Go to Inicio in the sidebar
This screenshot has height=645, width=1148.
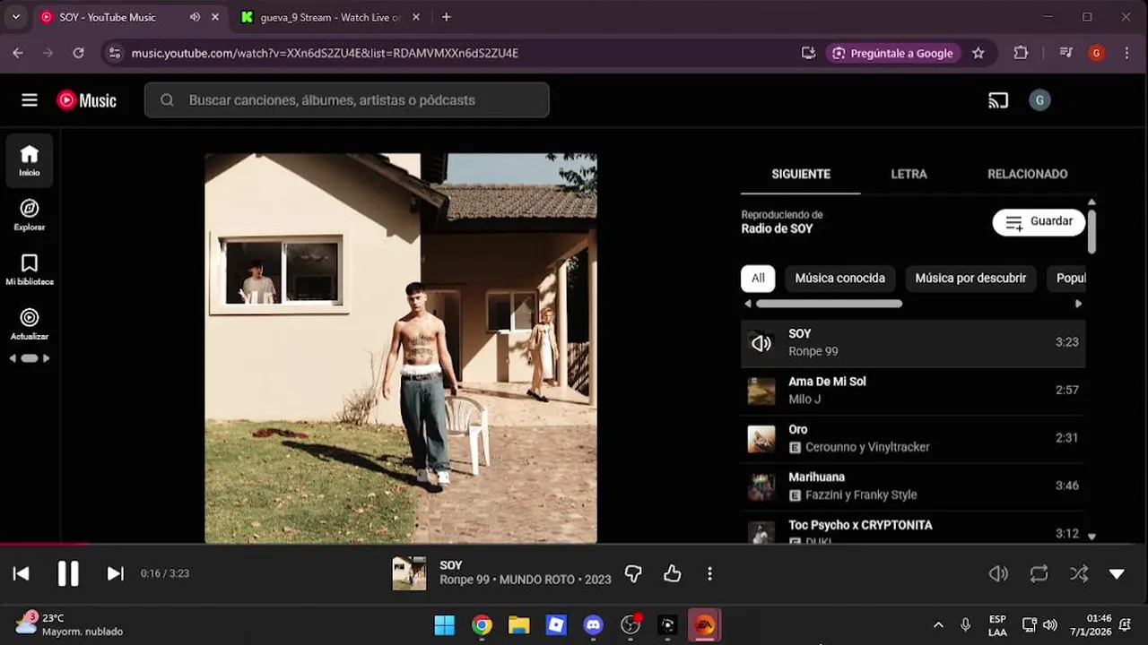coord(30,160)
